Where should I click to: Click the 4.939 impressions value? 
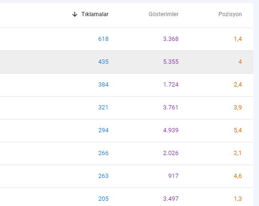pyautogui.click(x=171, y=130)
